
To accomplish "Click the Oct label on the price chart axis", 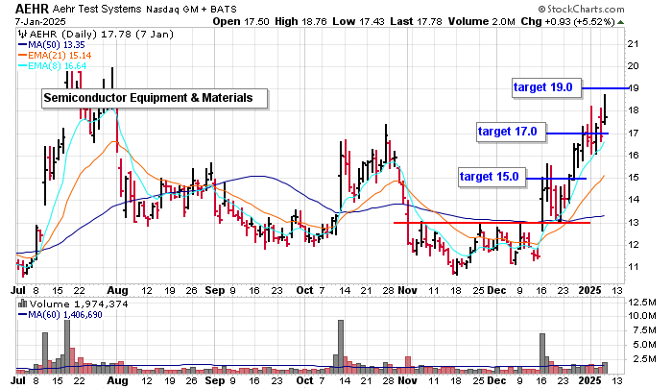I will (304, 290).
